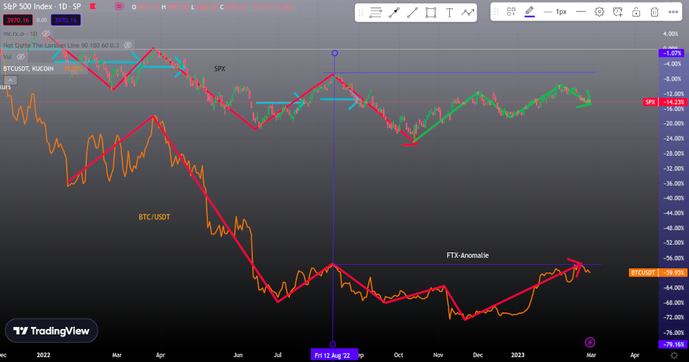Click the blue 3970.16 buy price button
The height and width of the screenshot is (362, 689).
pyautogui.click(x=66, y=20)
